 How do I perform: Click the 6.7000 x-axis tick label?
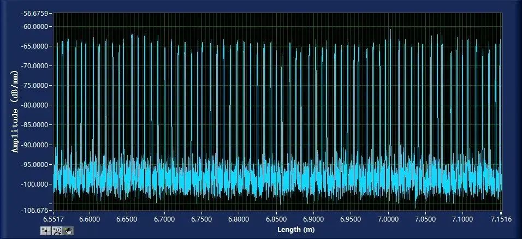164,218
